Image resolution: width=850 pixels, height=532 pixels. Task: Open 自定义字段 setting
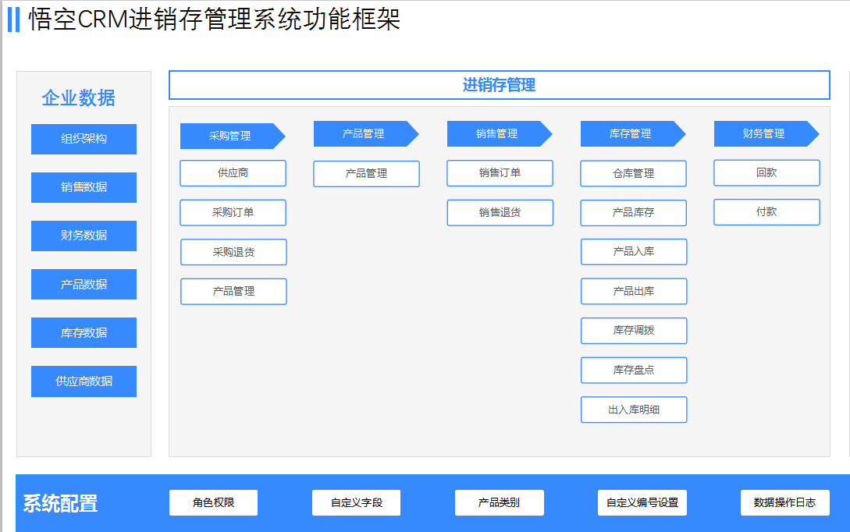pos(356,502)
